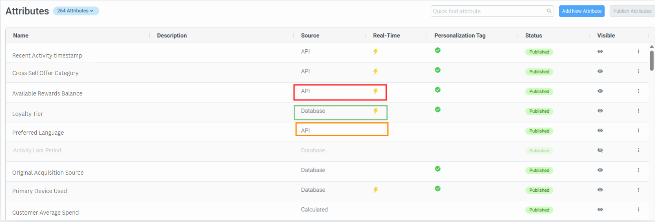The image size is (655, 222).
Task: Click the vertical scrollbar thumb
Action: tap(652, 60)
